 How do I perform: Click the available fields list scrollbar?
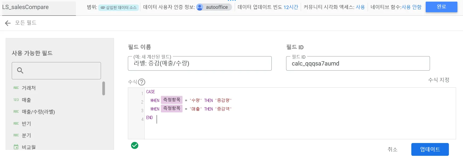104,88
